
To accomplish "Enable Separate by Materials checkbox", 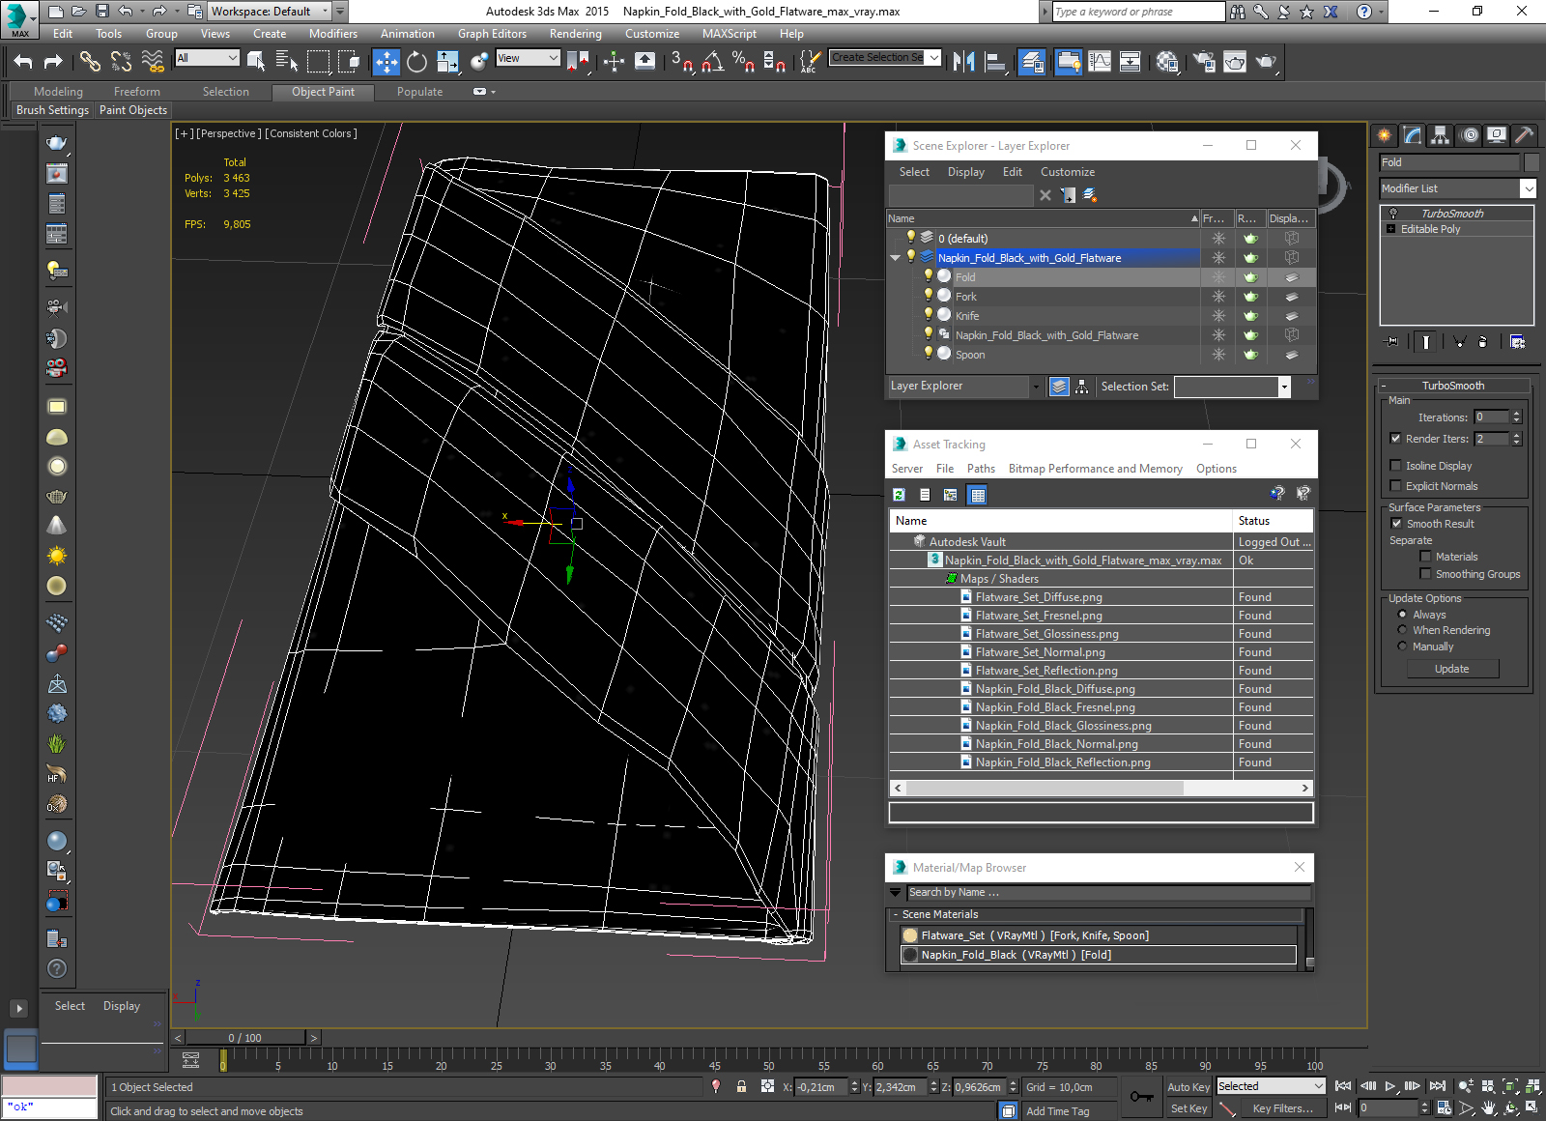I will click(x=1425, y=557).
